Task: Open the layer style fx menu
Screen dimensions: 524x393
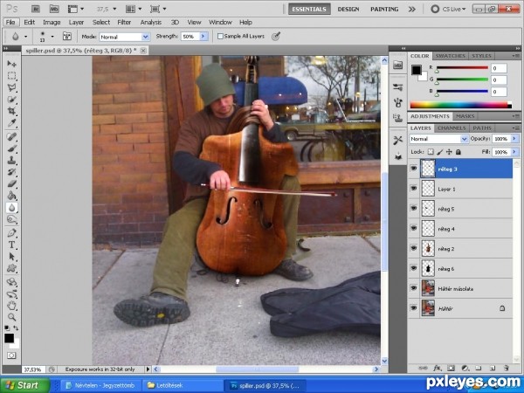Action: click(x=437, y=368)
